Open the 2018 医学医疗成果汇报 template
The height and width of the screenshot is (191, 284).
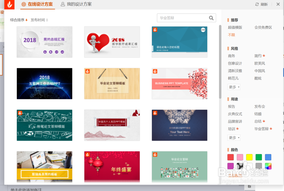click(112, 42)
